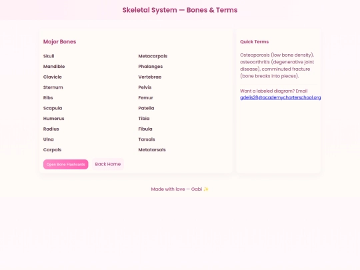Screen dimensions: 360x270
Task: Click the 'Made with love — Gabi' footer
Action: [180, 189]
